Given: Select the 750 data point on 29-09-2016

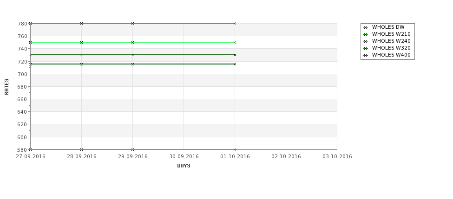Looking at the screenshot, I should click(x=132, y=42).
